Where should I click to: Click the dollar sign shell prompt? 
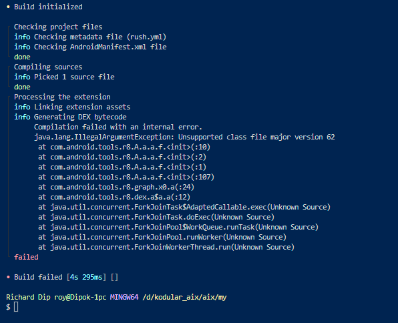click(8, 307)
